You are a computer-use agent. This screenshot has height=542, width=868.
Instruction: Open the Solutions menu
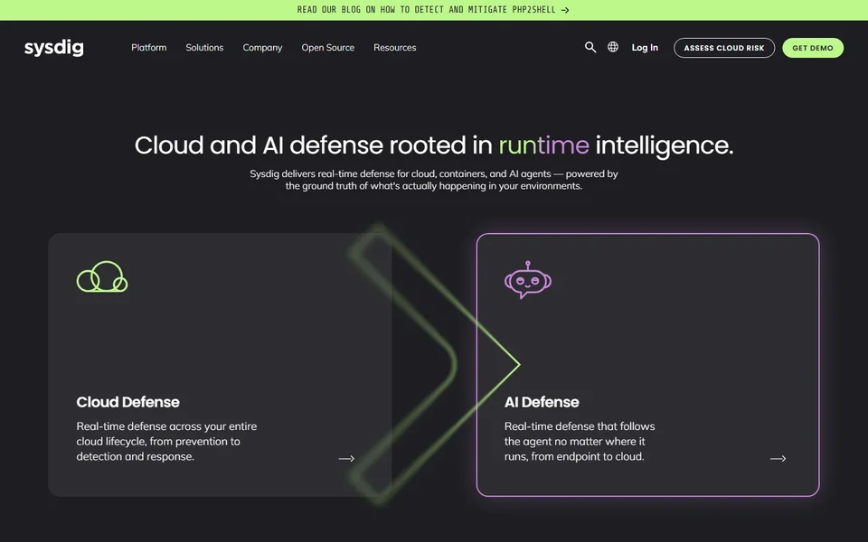click(x=204, y=48)
